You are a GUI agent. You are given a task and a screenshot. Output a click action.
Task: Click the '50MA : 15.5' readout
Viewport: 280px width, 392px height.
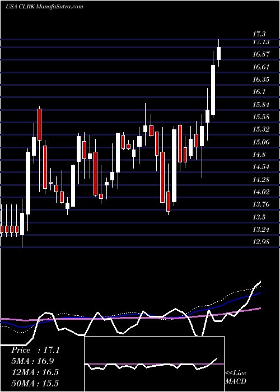pyautogui.click(x=35, y=383)
